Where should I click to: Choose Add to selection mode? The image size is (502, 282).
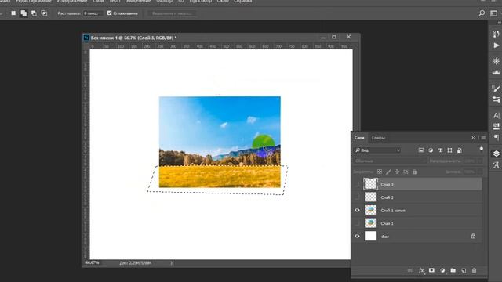24,13
